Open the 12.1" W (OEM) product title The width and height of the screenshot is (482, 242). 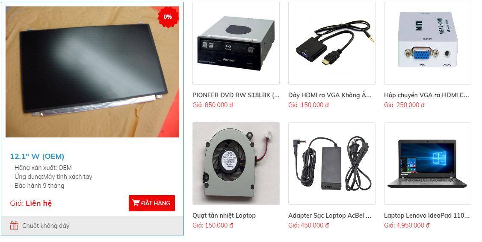[x=37, y=156]
